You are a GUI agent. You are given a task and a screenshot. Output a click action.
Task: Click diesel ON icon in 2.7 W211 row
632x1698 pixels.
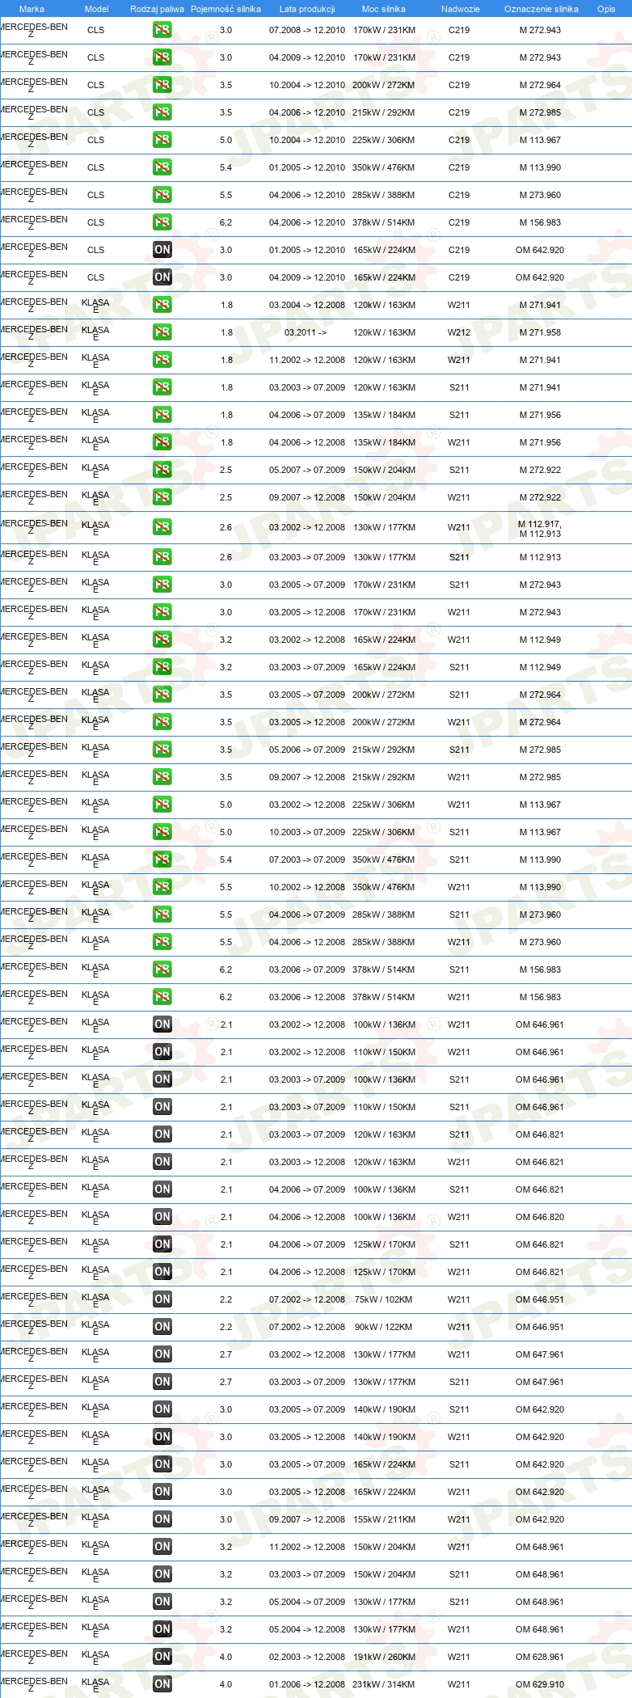(x=162, y=1354)
